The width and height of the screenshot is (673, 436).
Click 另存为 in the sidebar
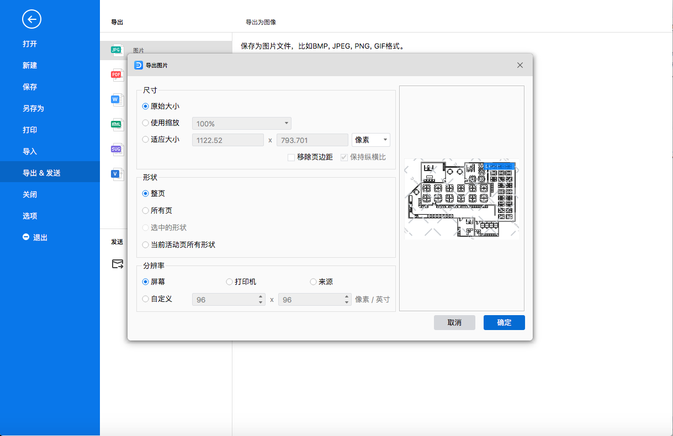33,108
